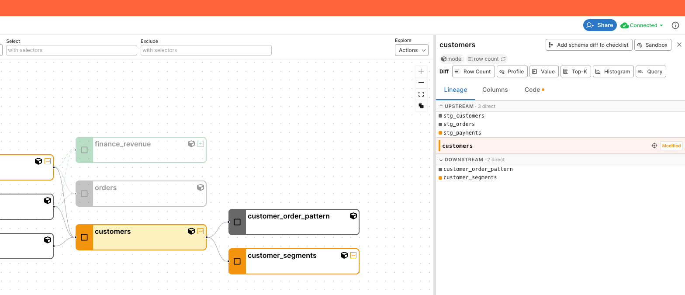Switch to the Code tab

(534, 90)
